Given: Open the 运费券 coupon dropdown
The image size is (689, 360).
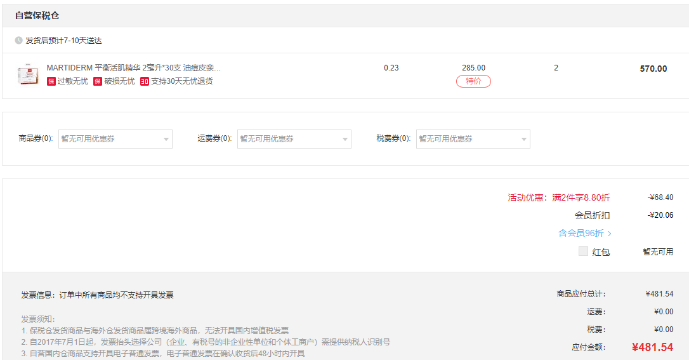Looking at the screenshot, I should point(294,139).
